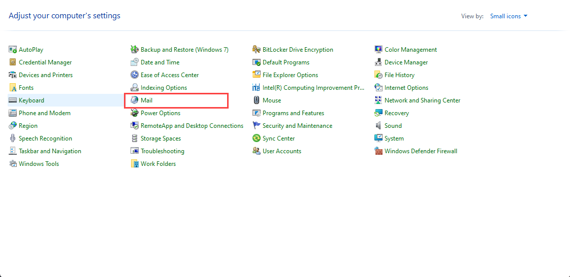This screenshot has width=570, height=277.
Task: Click the Date and Time clock icon
Action: (x=135, y=62)
